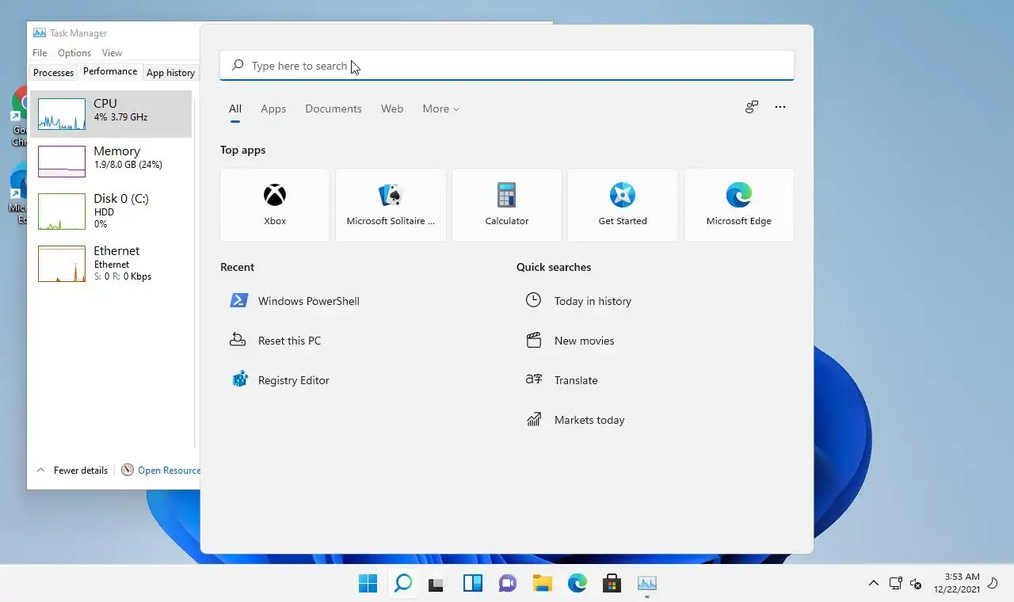This screenshot has width=1014, height=602.
Task: Open Widgets from the taskbar
Action: 473,584
